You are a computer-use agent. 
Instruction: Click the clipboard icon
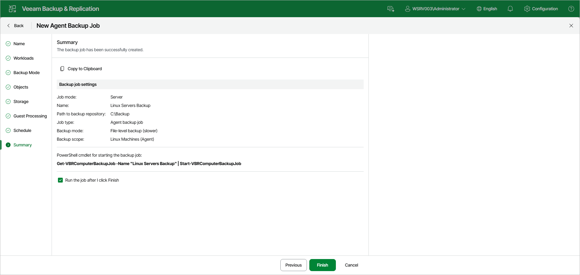(x=62, y=69)
